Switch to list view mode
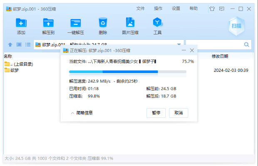The height and width of the screenshot is (166, 258). pyautogui.click(x=28, y=44)
